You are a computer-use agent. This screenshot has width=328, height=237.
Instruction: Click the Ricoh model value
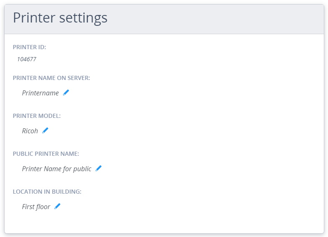pos(30,131)
